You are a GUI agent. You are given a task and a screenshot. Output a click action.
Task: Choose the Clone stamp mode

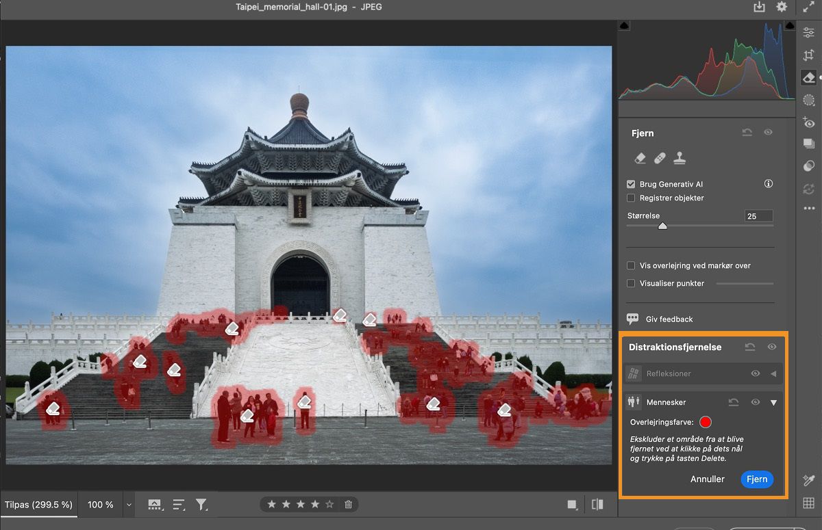coord(680,159)
